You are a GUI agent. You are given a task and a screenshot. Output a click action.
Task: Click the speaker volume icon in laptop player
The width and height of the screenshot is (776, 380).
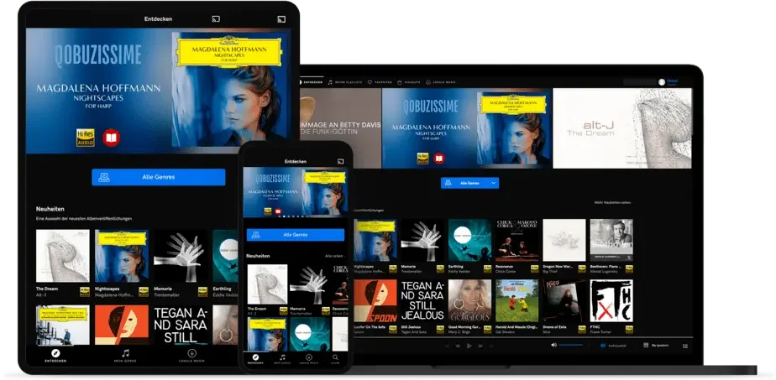point(553,345)
